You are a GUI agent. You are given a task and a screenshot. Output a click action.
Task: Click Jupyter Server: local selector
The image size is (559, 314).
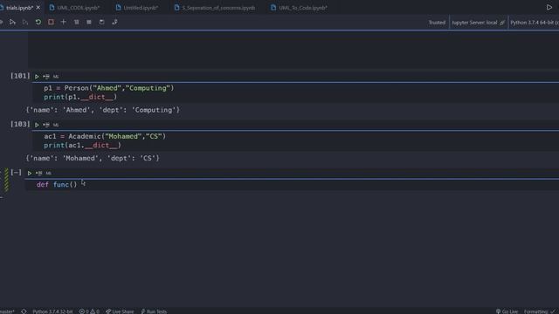click(x=479, y=23)
